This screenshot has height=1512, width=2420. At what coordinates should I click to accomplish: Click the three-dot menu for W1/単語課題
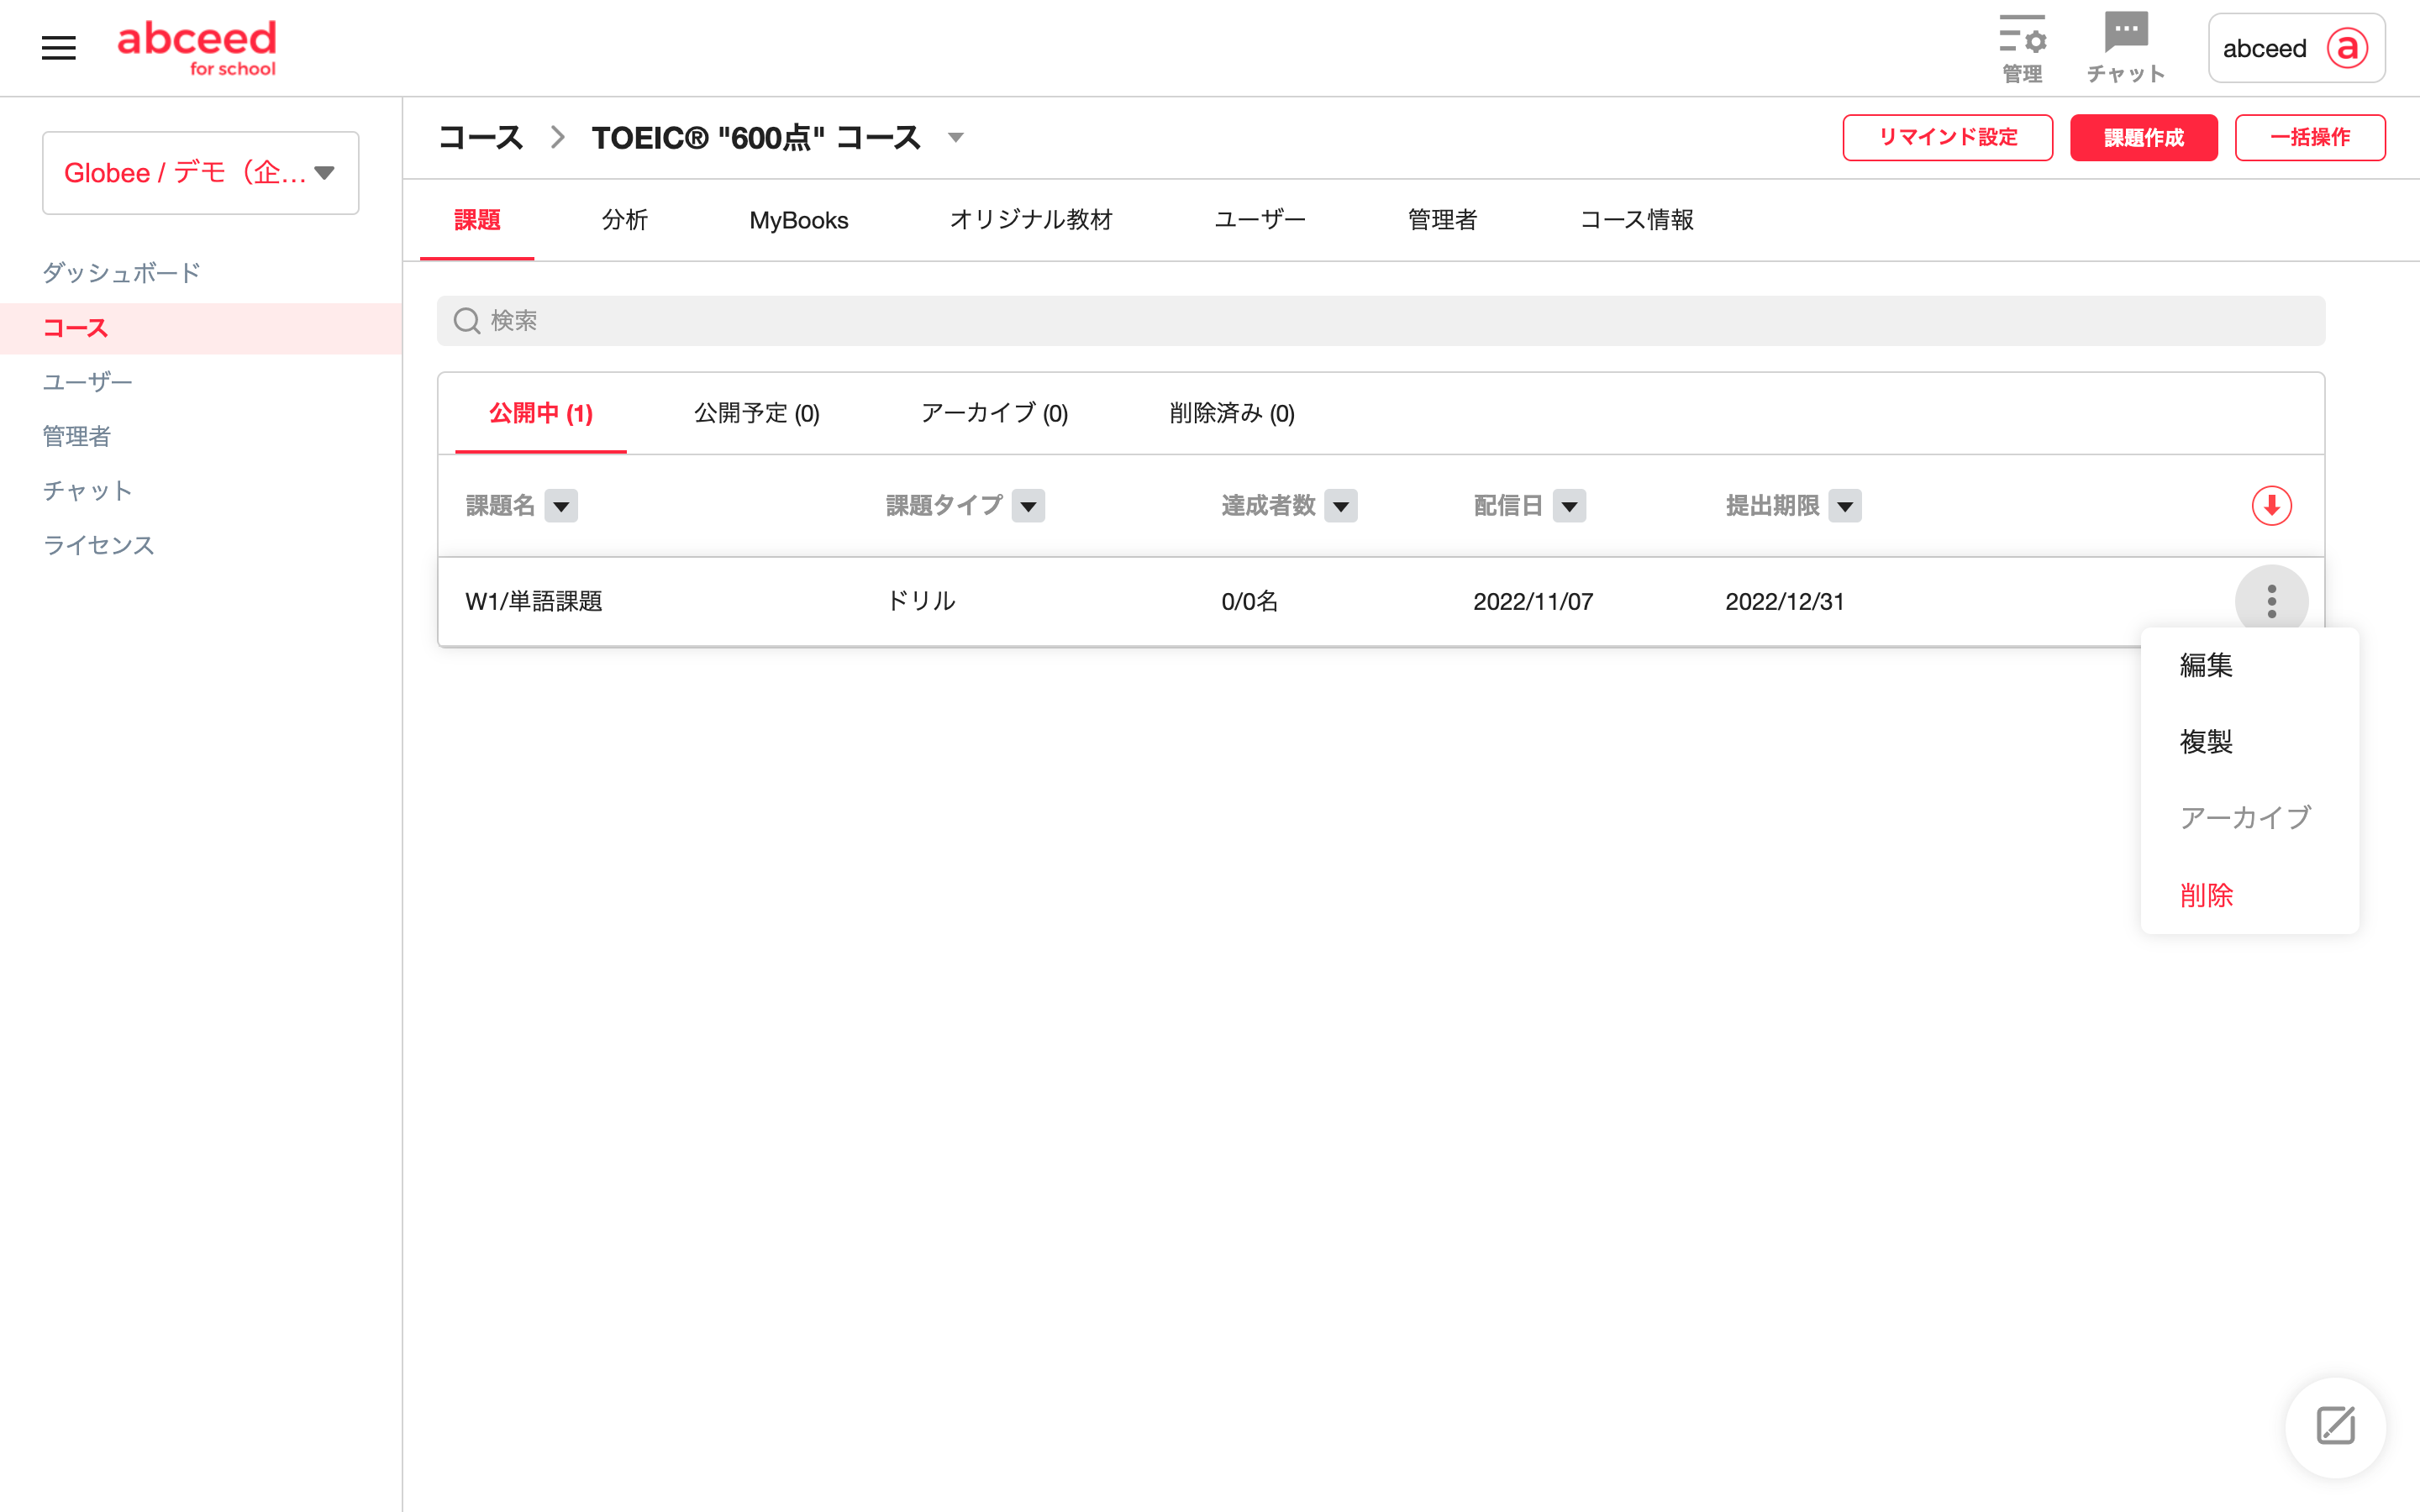pyautogui.click(x=2271, y=601)
